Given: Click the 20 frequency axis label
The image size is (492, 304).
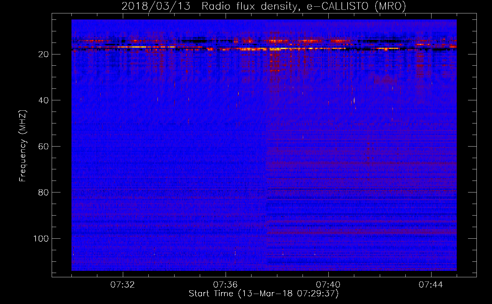Looking at the screenshot, I should (x=44, y=54).
